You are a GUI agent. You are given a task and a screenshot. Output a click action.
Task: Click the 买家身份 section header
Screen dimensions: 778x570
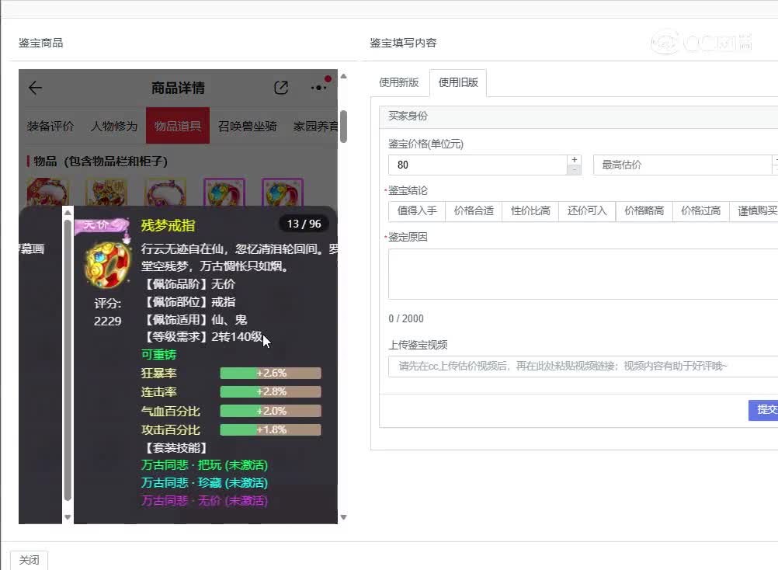578,116
